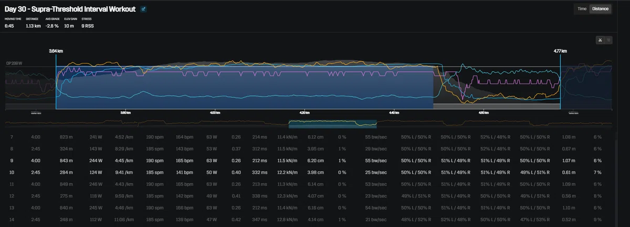Switch the chart axis to Distance
Viewport: 630px width, 227px height.
tap(600, 9)
